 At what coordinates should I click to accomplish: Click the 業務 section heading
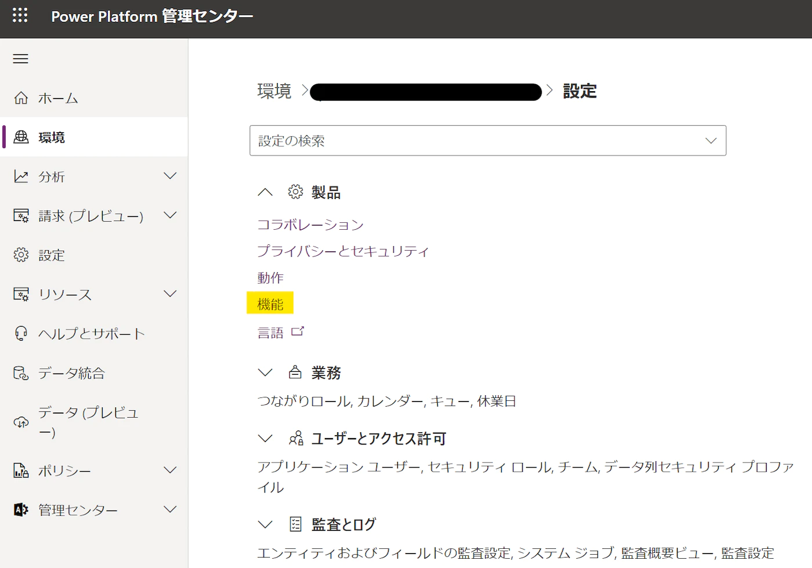tap(326, 372)
